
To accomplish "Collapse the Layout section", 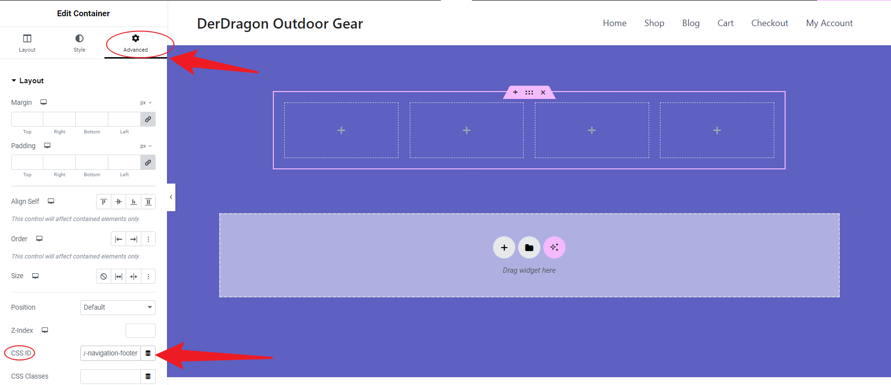I will click(28, 81).
